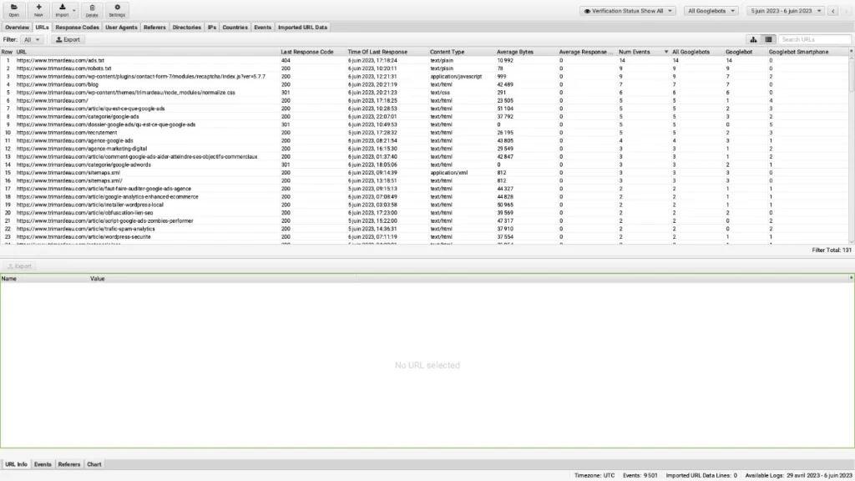This screenshot has width=855, height=481.
Task: Delete project using the trash icon
Action: point(92,10)
